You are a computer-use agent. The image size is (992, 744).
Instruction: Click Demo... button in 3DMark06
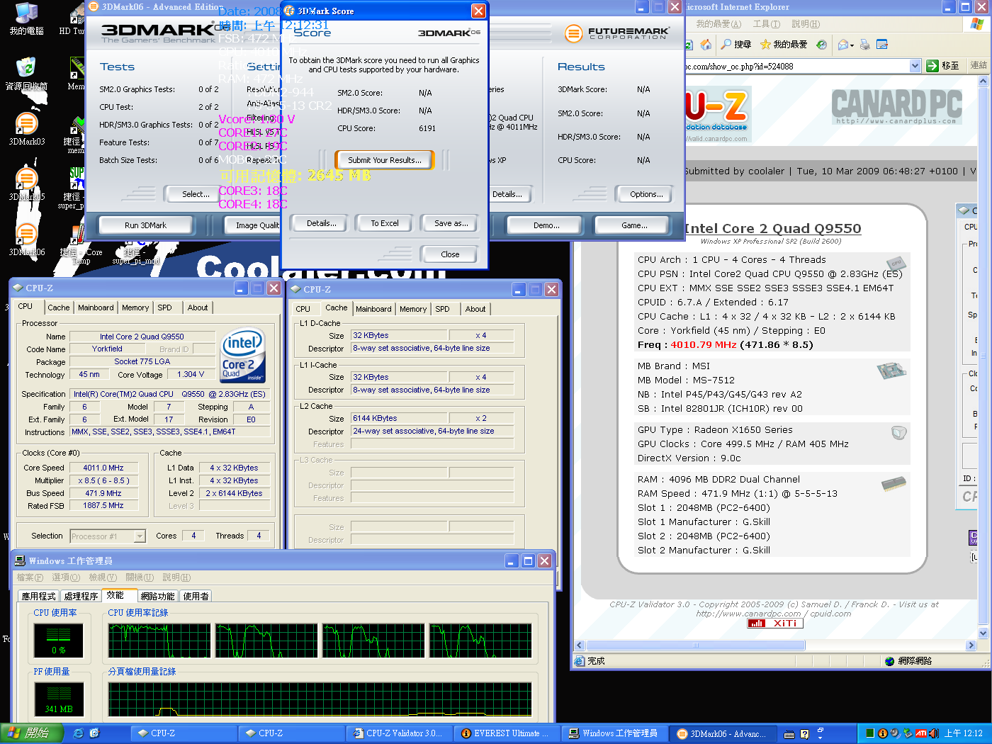pos(546,225)
